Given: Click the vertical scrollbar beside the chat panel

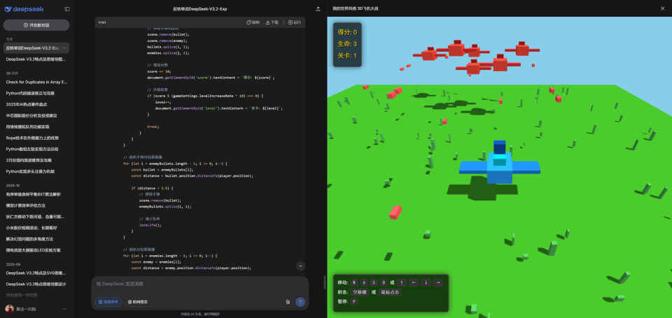Looking at the screenshot, I should click(324, 282).
